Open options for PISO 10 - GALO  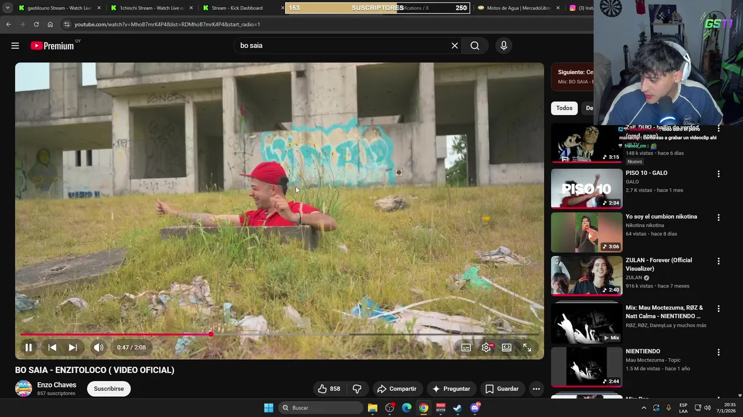coord(719,174)
